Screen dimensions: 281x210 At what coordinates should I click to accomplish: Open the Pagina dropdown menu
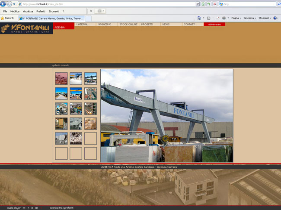[236, 18]
